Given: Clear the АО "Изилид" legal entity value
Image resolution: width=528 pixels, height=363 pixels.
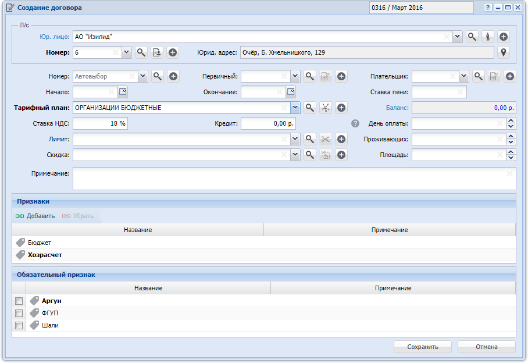Looking at the screenshot, I should [x=446, y=37].
